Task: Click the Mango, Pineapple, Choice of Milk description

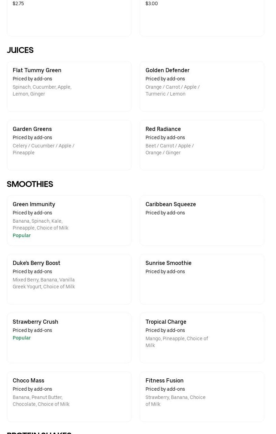Action: pyautogui.click(x=176, y=342)
